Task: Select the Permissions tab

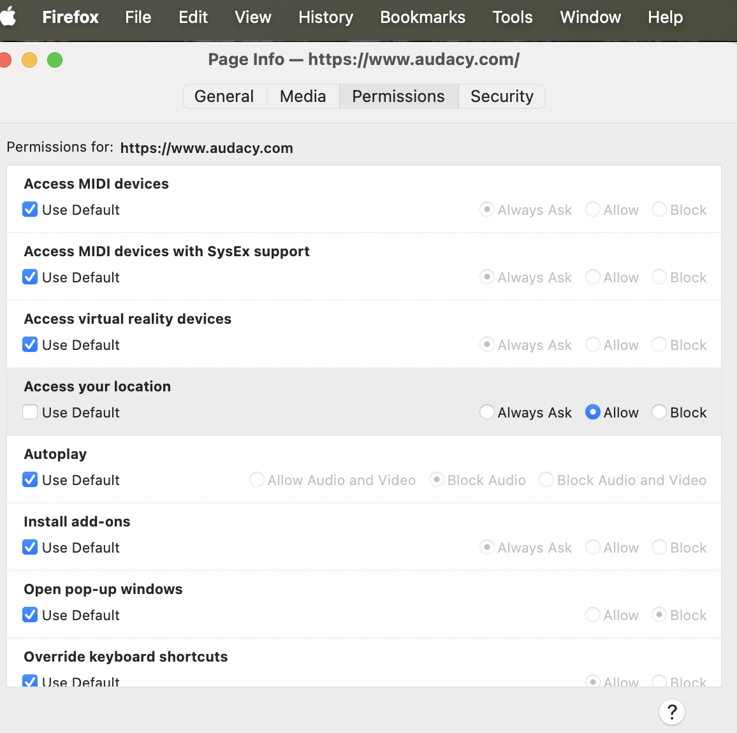Action: pos(398,96)
